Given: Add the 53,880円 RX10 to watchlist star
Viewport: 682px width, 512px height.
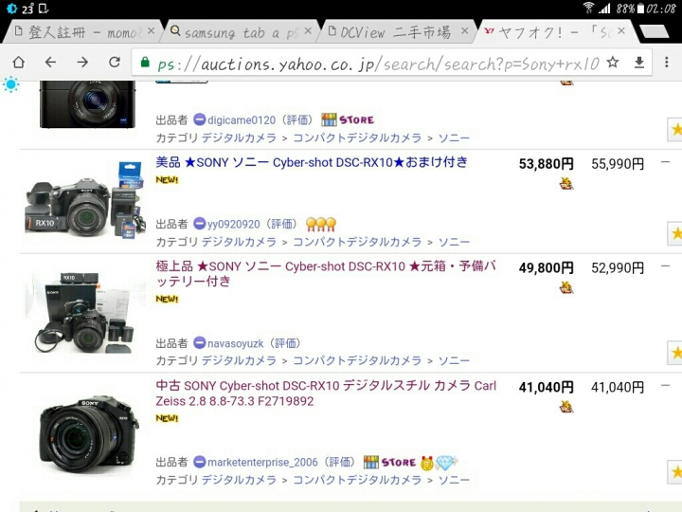Looking at the screenshot, I should [675, 234].
